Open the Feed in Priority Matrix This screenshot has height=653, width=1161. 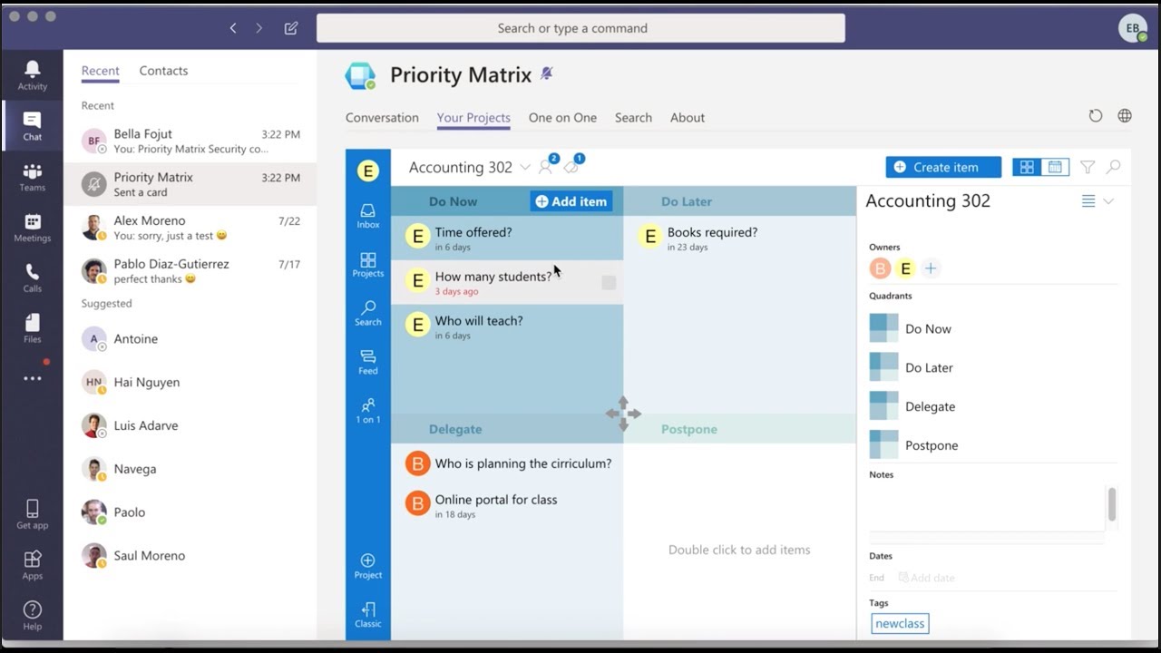pyautogui.click(x=368, y=362)
